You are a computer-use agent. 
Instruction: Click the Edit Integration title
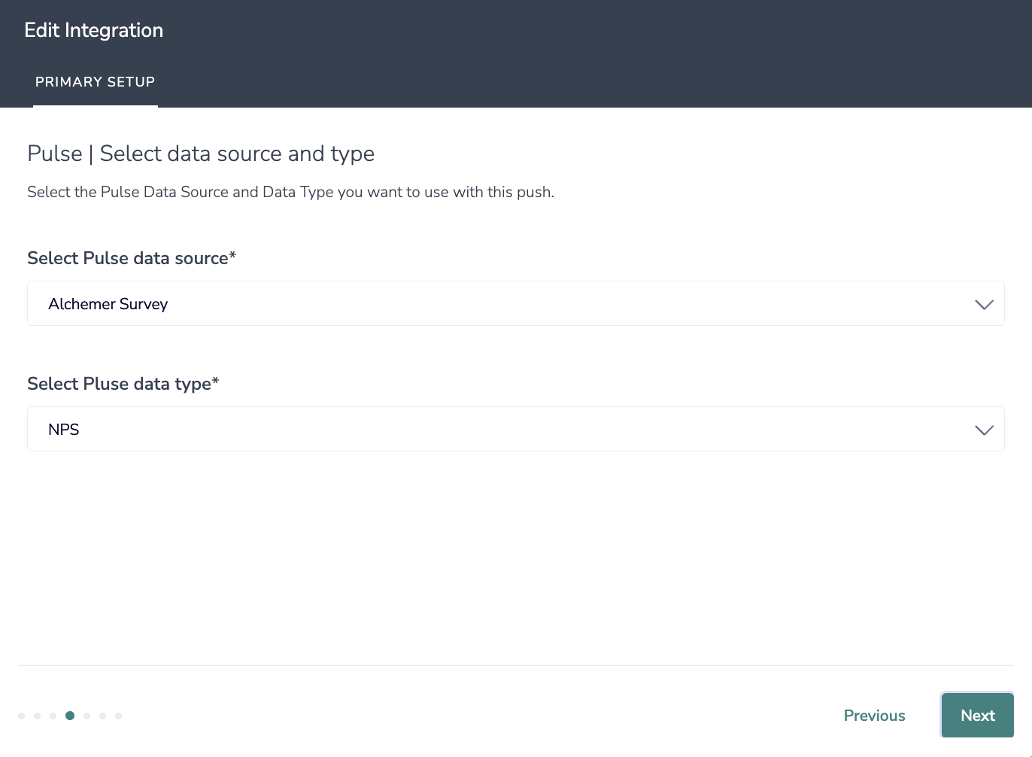coord(93,30)
